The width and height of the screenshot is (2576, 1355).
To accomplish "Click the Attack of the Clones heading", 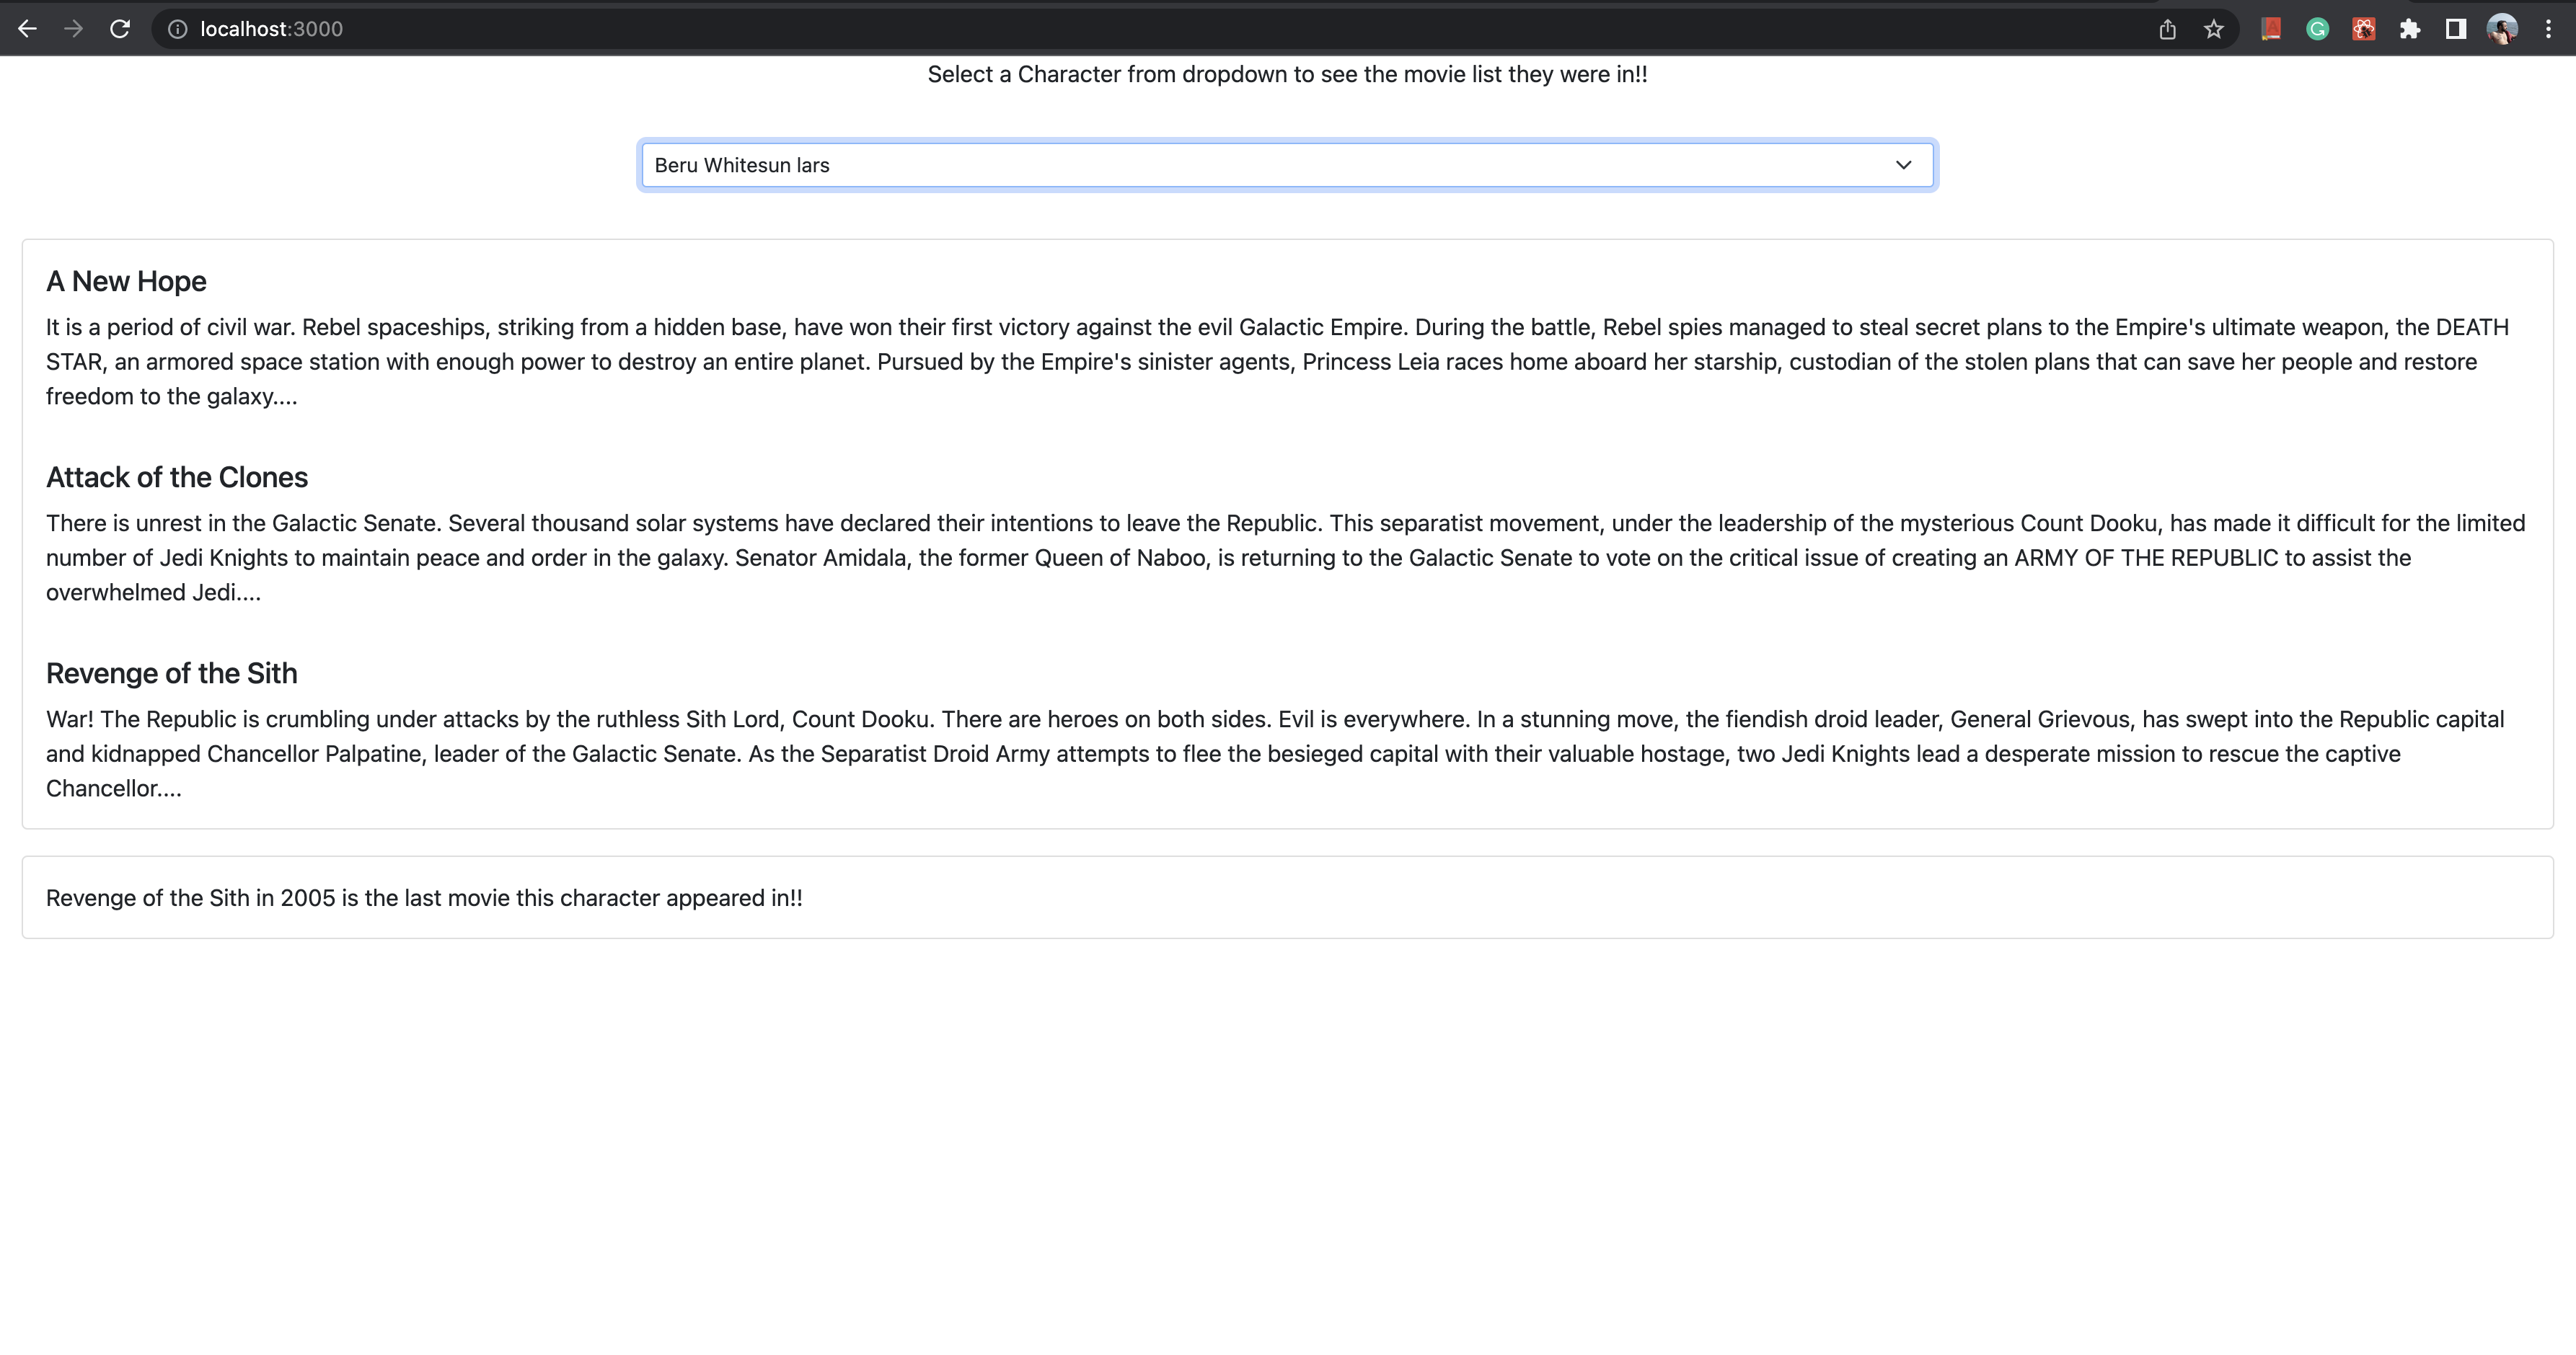I will 177,478.
